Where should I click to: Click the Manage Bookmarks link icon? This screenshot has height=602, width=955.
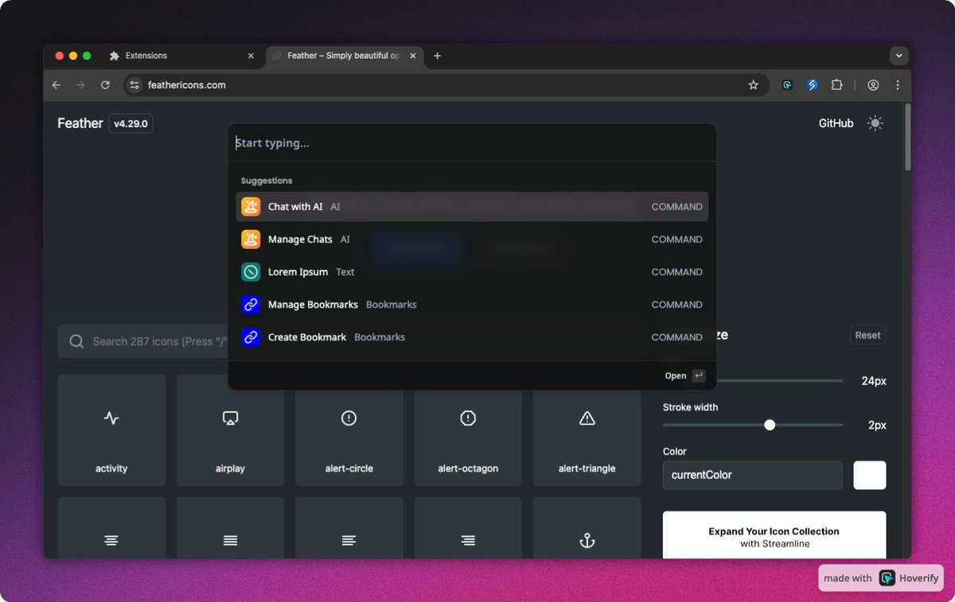[251, 305]
